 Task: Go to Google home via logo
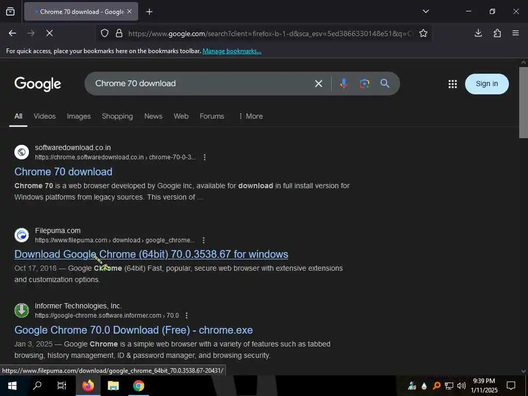point(38,84)
